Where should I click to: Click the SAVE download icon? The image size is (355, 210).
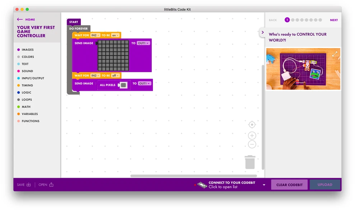pyautogui.click(x=29, y=185)
